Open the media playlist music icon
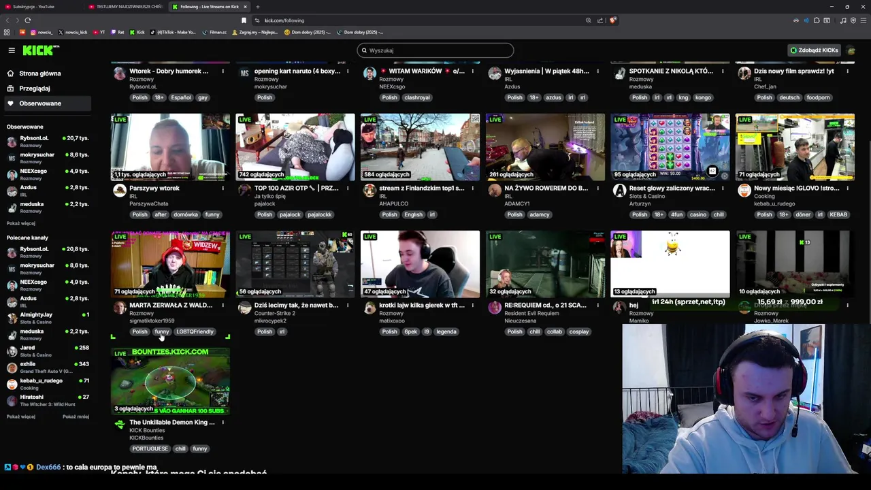 click(x=843, y=20)
